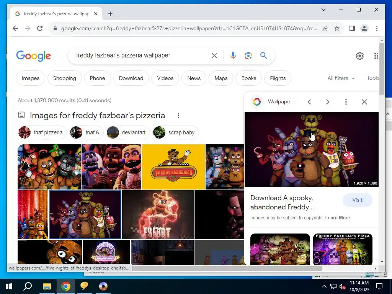Clear the Google search box
Image resolution: width=392 pixels, height=294 pixels.
[x=214, y=56]
